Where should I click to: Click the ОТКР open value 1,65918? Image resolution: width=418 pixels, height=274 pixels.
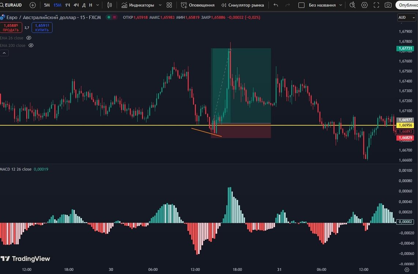click(141, 17)
